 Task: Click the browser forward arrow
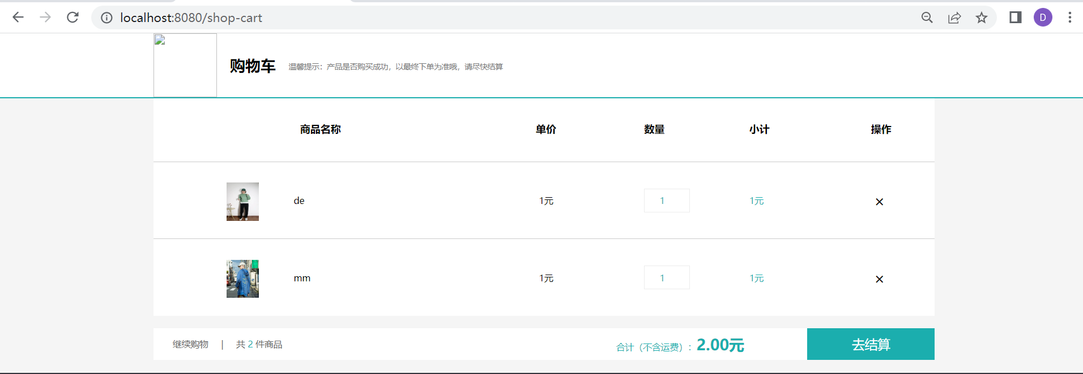click(x=45, y=18)
